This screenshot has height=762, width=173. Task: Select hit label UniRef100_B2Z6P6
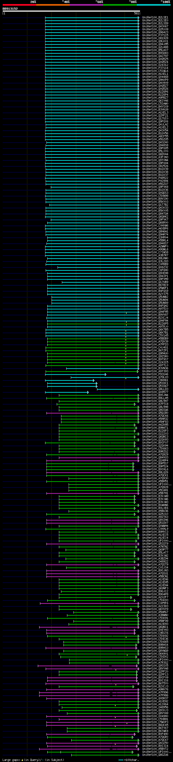(155, 92)
